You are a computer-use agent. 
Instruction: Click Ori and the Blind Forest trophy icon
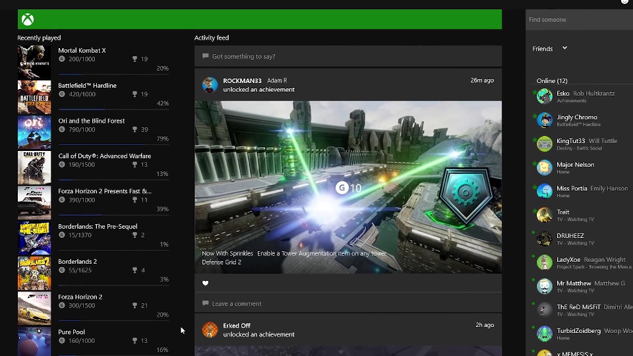coord(135,129)
